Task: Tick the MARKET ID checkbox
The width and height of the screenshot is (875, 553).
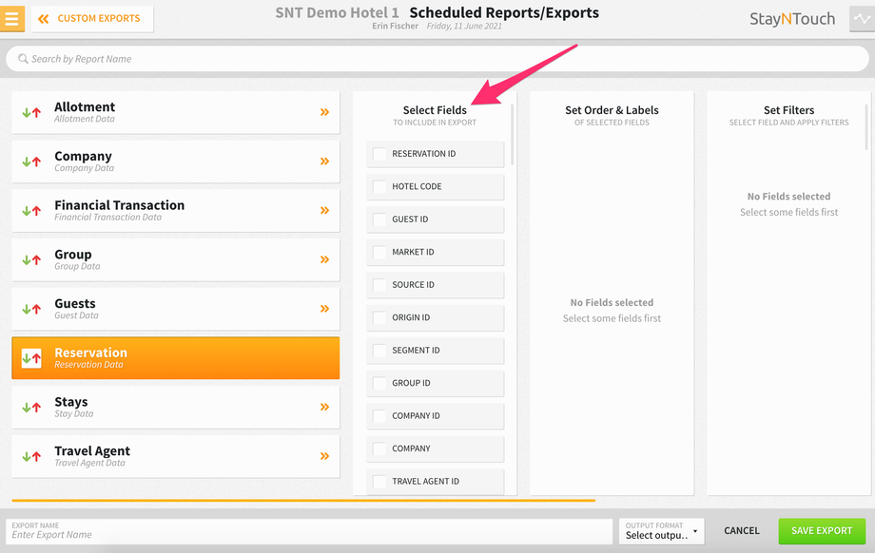Action: click(379, 252)
